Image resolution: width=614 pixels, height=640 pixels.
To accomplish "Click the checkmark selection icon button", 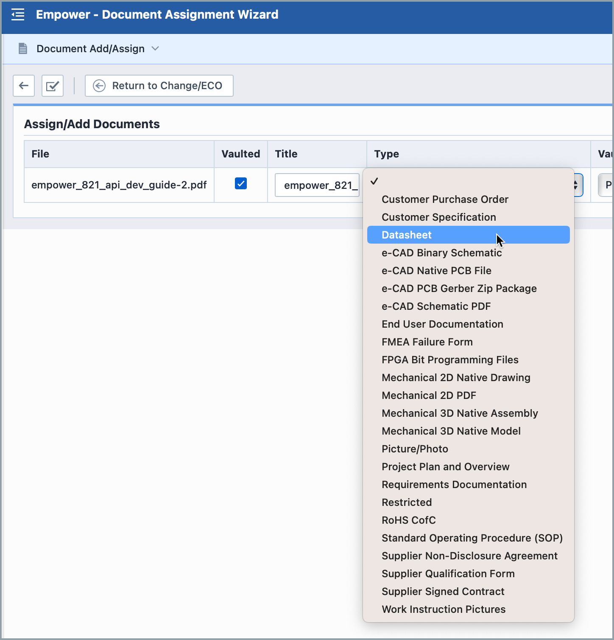I will pos(52,85).
